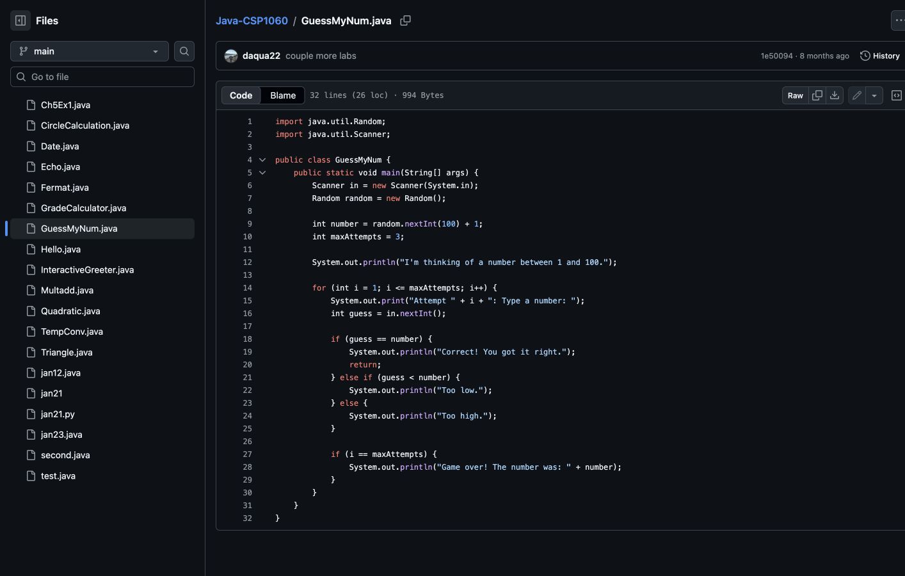Copy raw file contents icon

pyautogui.click(x=817, y=95)
